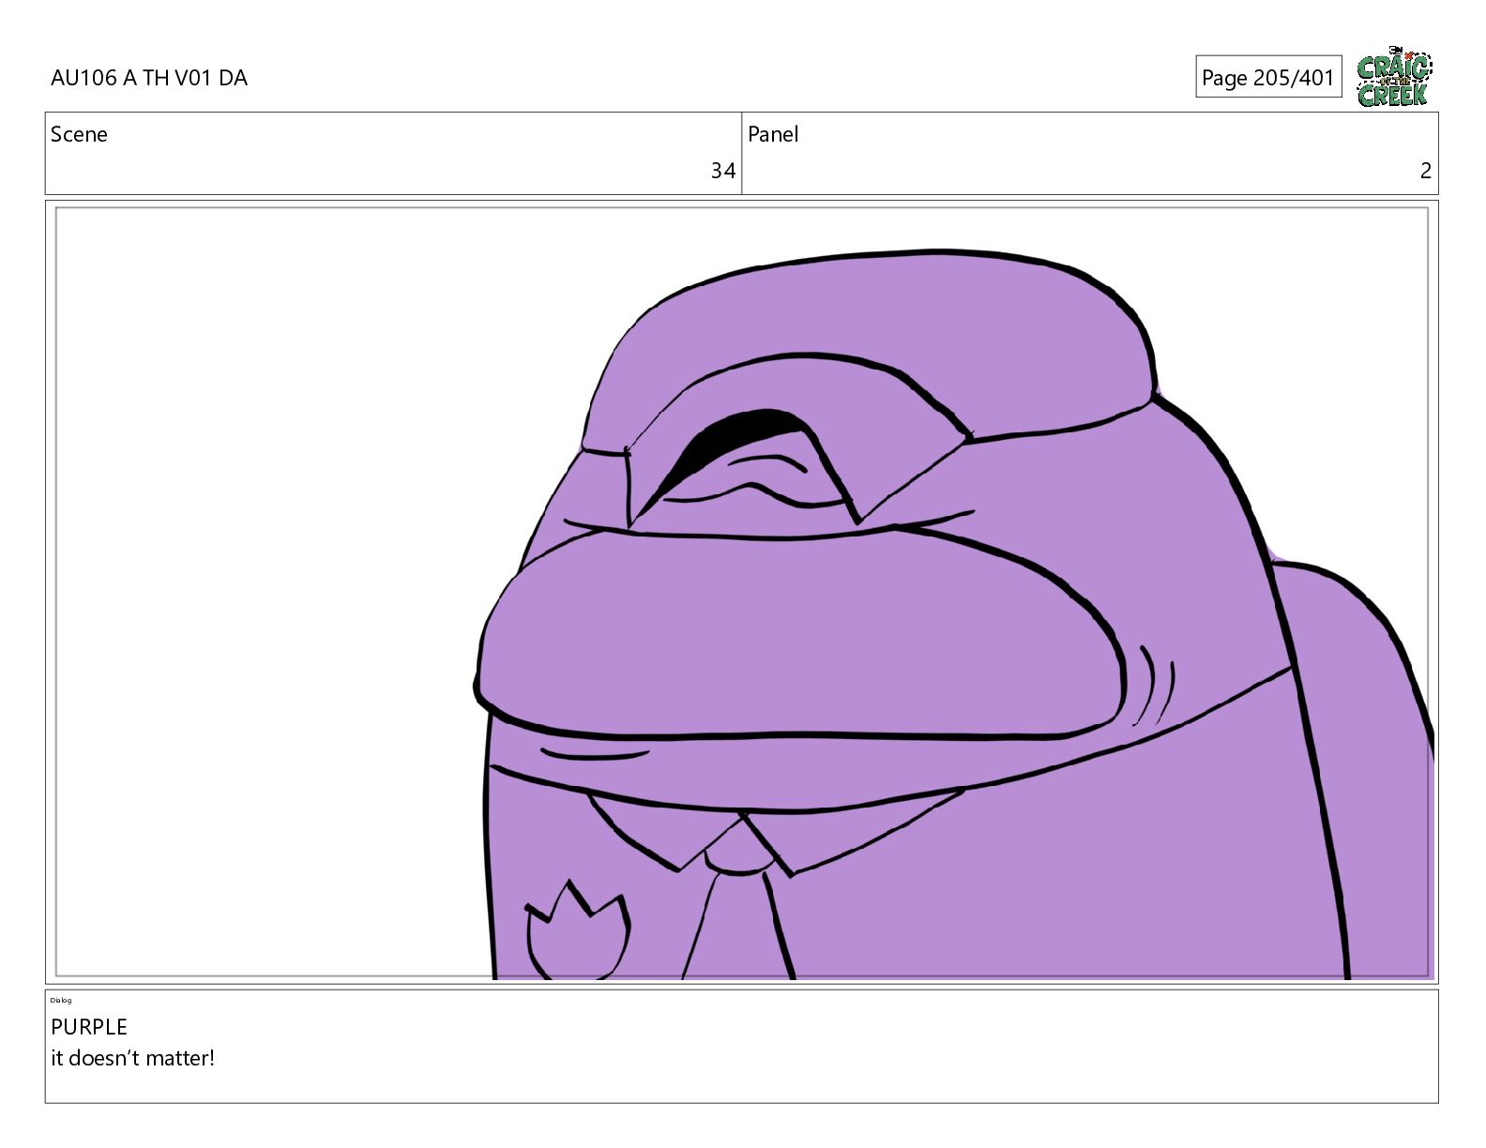Click the Panel label
The width and height of the screenshot is (1486, 1148).
[x=773, y=134]
